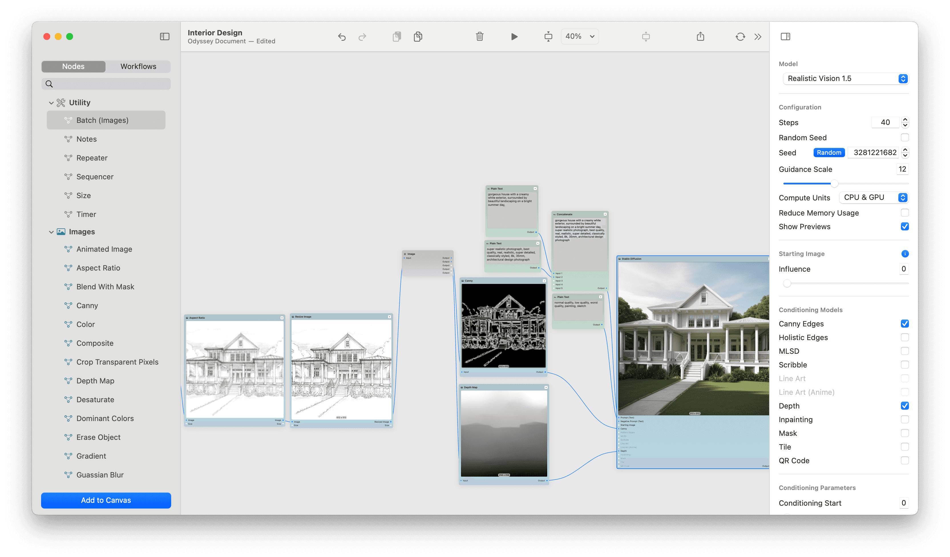This screenshot has width=950, height=557.
Task: Click Add to Canvas button
Action: (x=106, y=500)
